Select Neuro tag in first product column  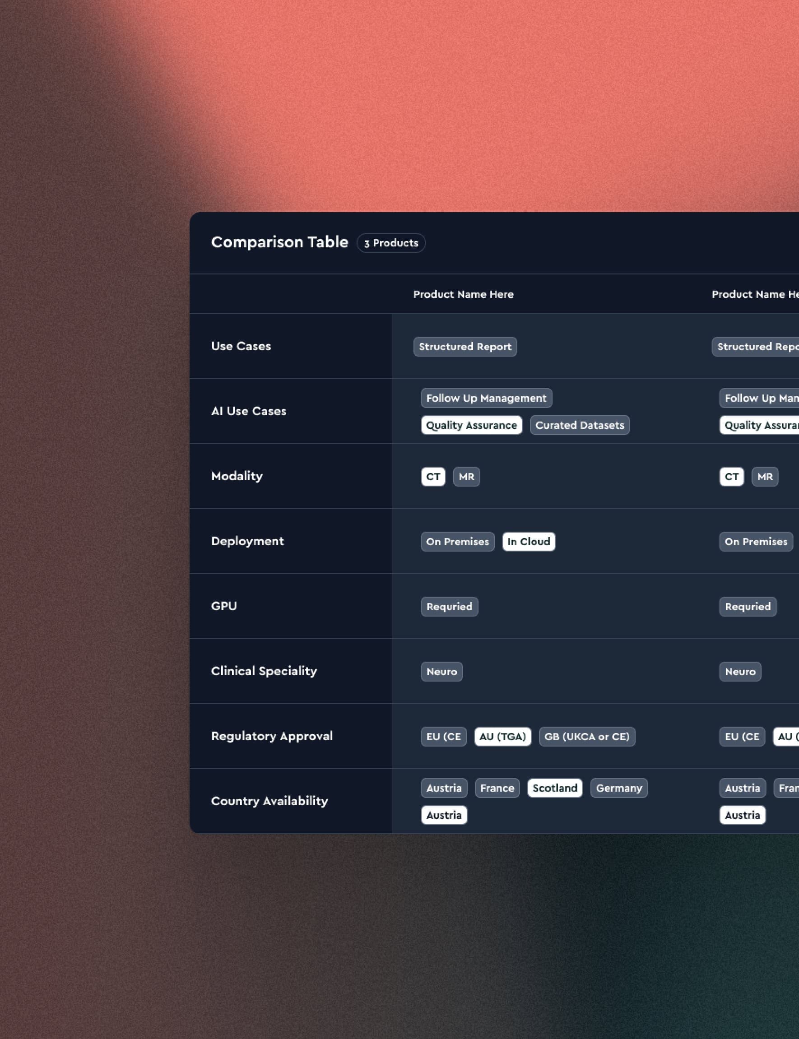coord(441,672)
